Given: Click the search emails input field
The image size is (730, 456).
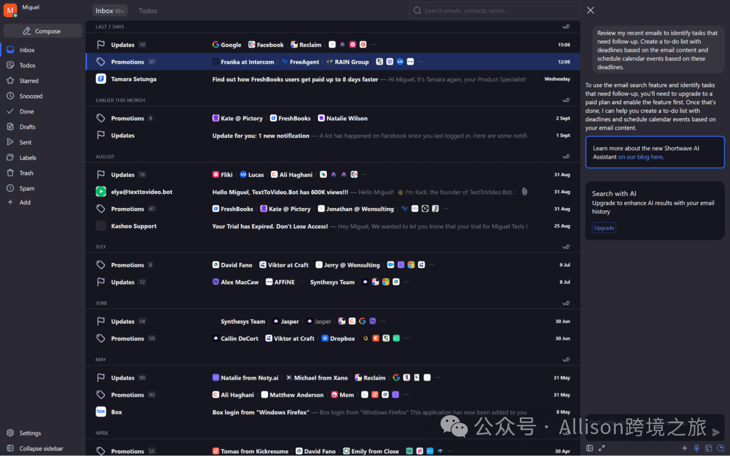Looking at the screenshot, I should pyautogui.click(x=495, y=10).
